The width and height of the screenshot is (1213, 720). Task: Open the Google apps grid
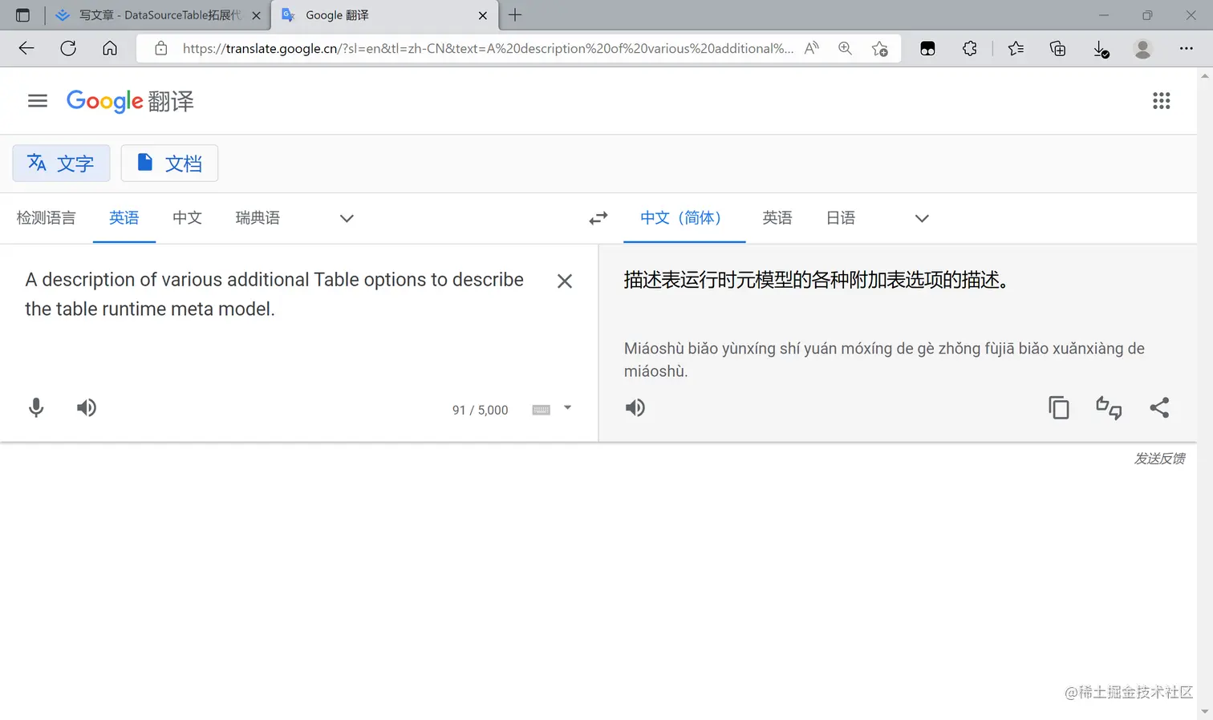[1161, 101]
